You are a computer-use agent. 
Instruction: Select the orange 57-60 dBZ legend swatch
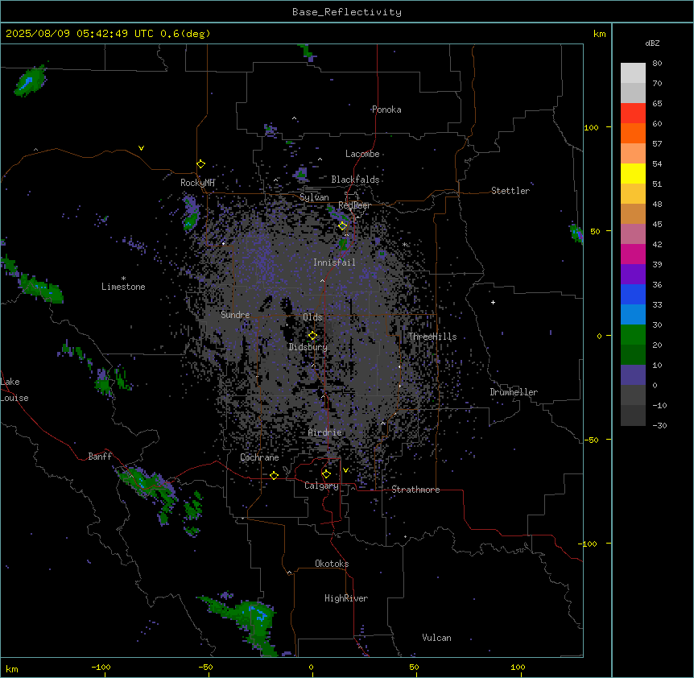633,133
